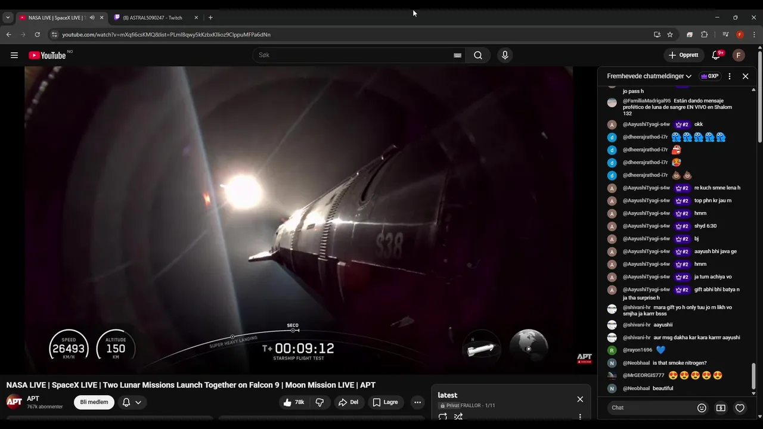Share the video with the Del button
This screenshot has width=763, height=429.
tap(349, 402)
